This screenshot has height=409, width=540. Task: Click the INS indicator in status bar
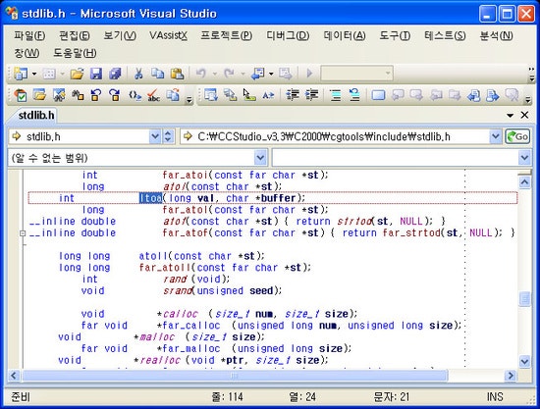pyautogui.click(x=495, y=396)
